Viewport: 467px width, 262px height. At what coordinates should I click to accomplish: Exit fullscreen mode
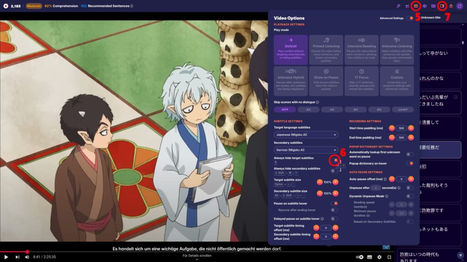click(389, 257)
